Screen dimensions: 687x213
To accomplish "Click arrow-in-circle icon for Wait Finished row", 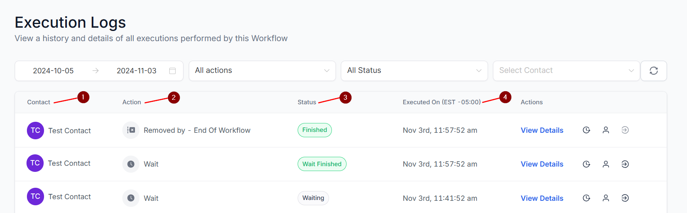I will click(625, 164).
